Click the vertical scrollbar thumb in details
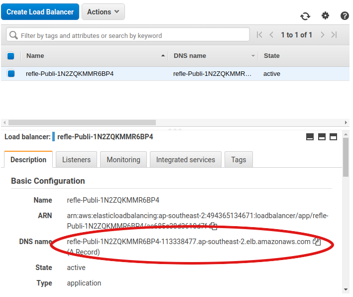Viewport: 353px width, 297px height. pos(346,157)
